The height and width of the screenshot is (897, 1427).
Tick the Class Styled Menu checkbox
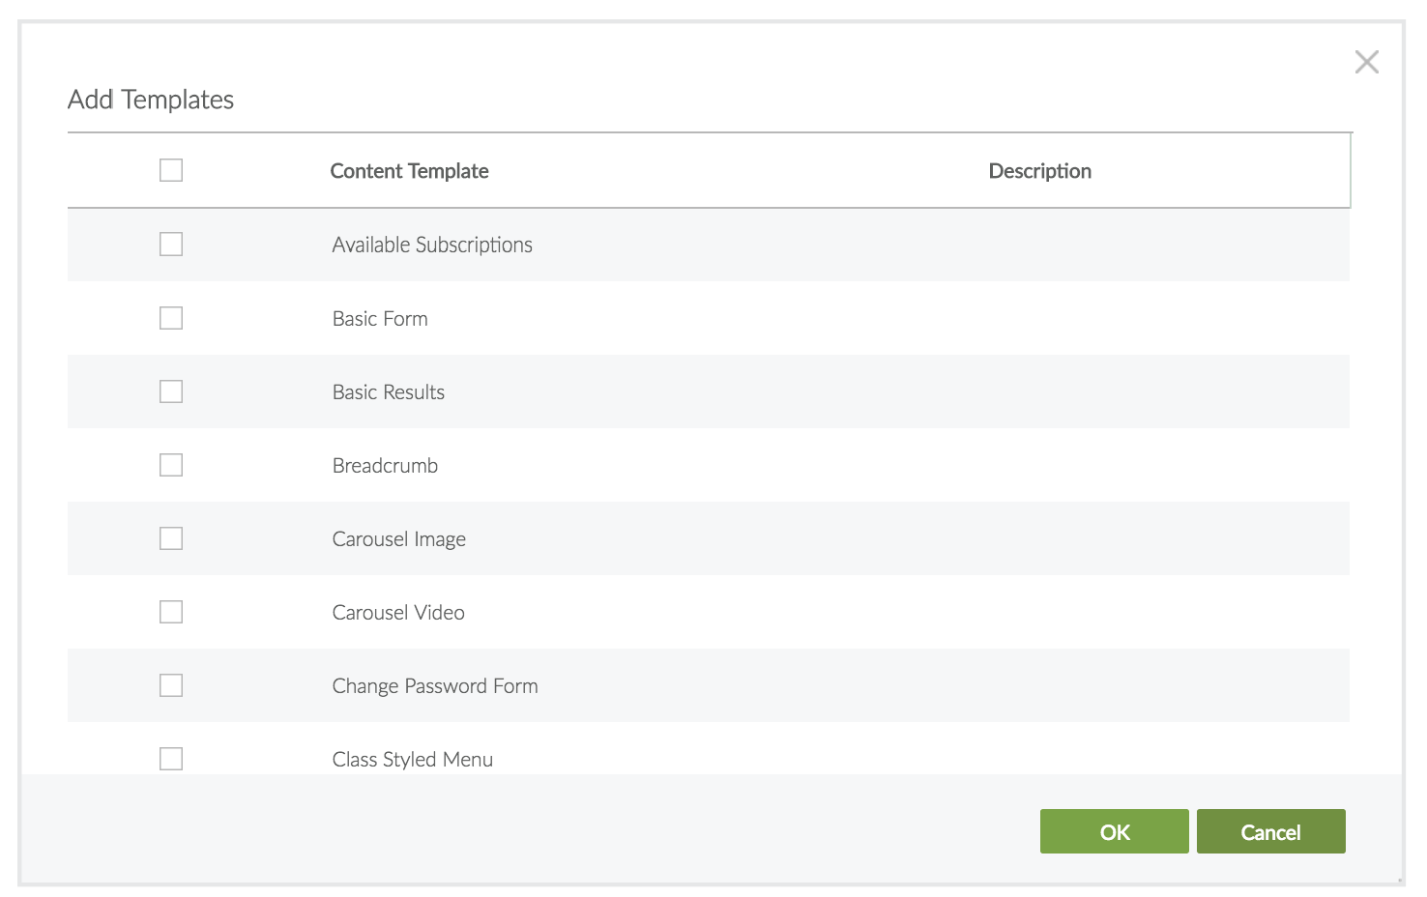(171, 759)
